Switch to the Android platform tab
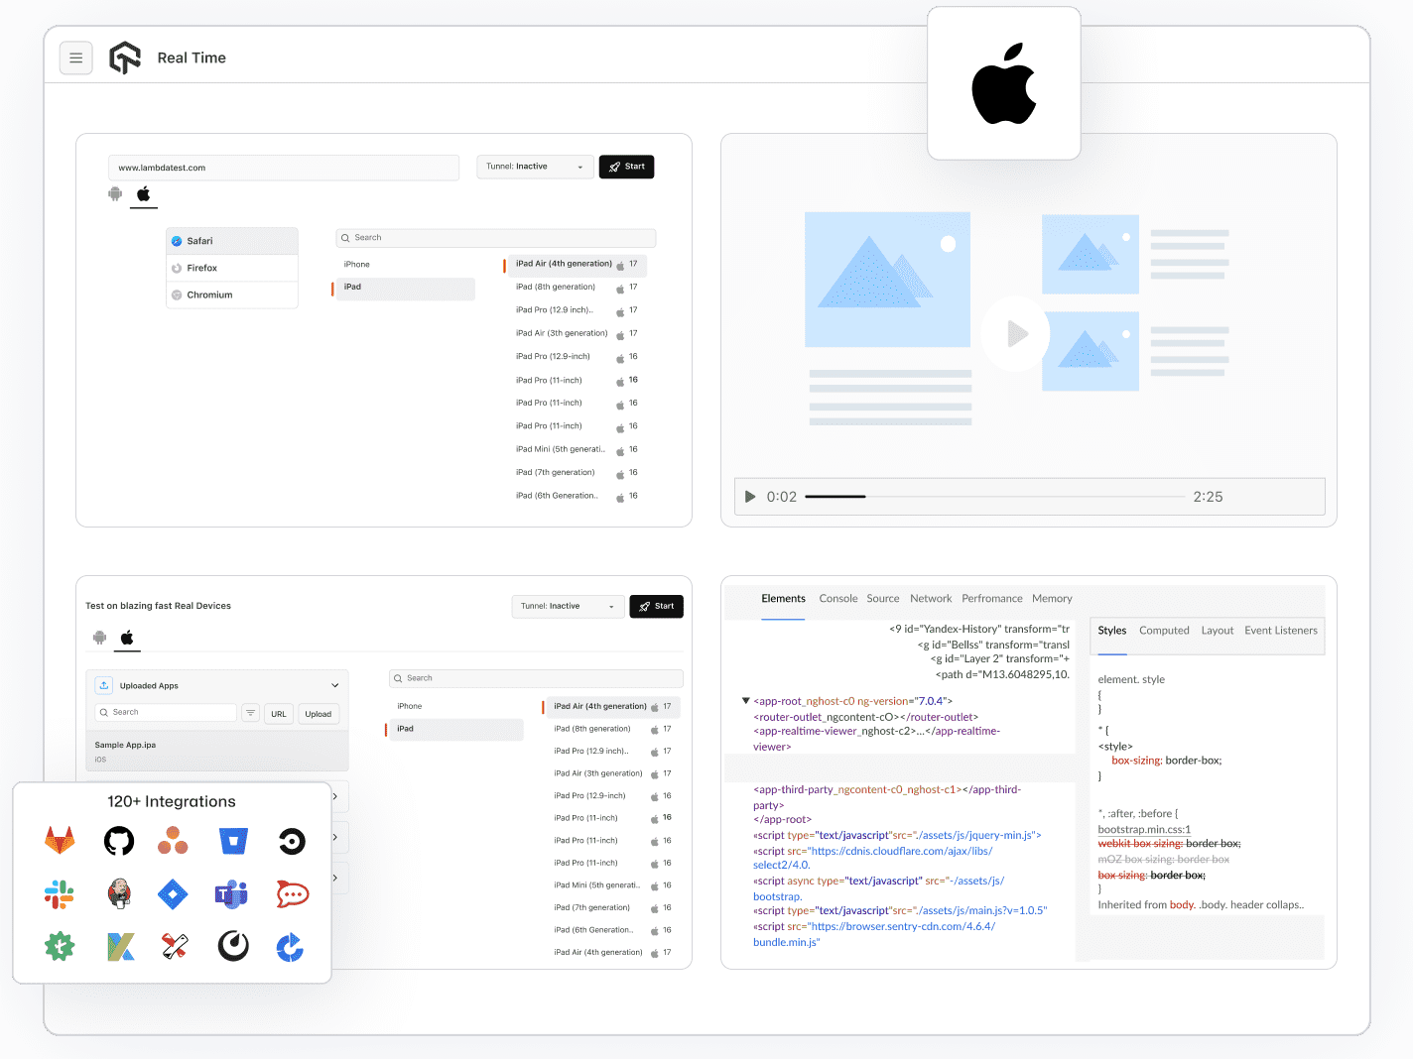Viewport: 1413px width, 1059px height. pyautogui.click(x=115, y=194)
